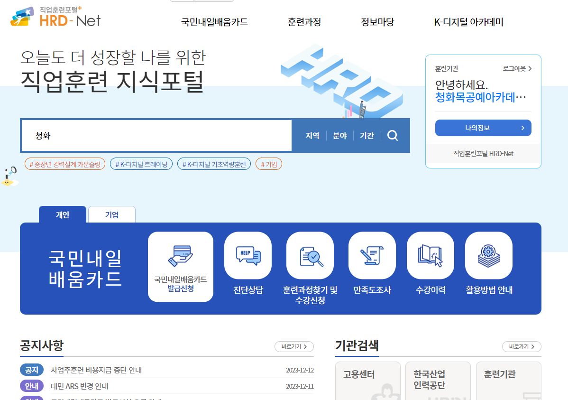Image resolution: width=568 pixels, height=400 pixels.
Task: Switch to the 기업 tab
Action: click(112, 214)
